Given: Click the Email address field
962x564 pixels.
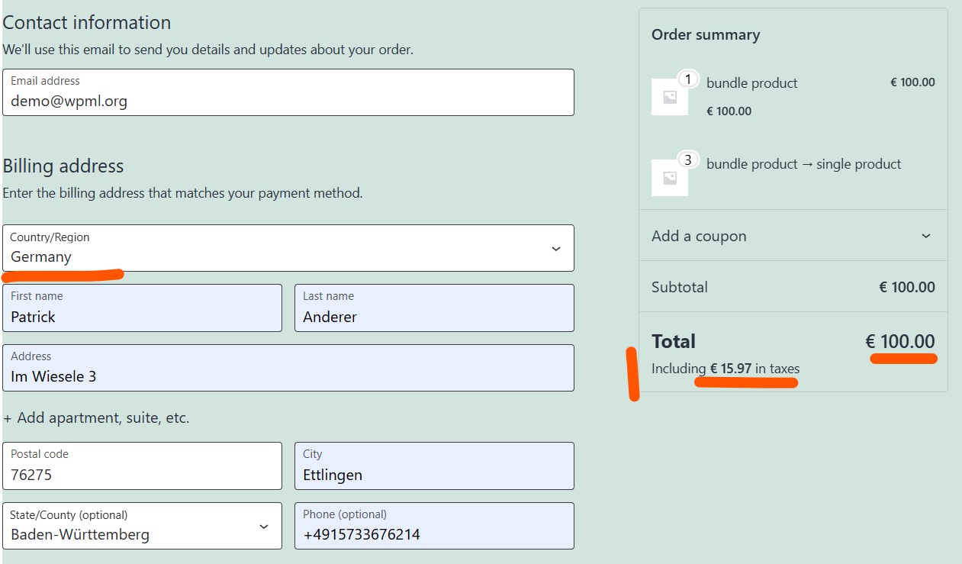Looking at the screenshot, I should (x=288, y=93).
